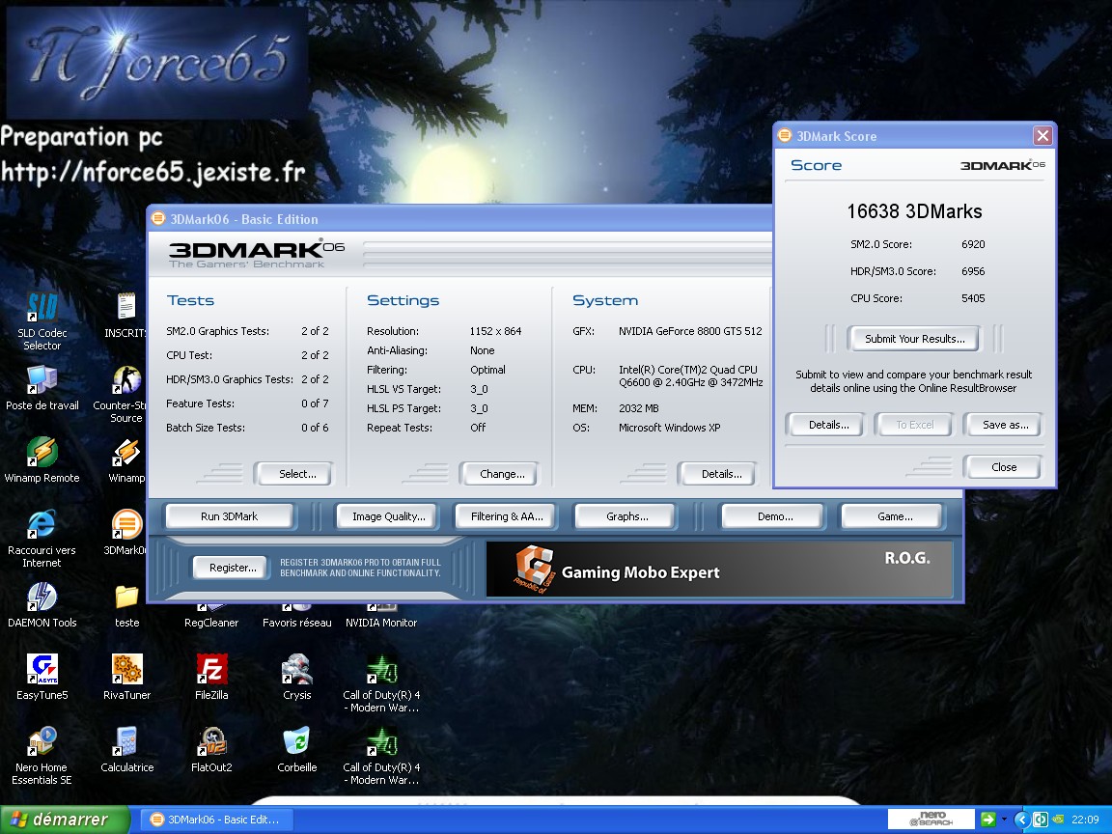Screen dimensions: 1112x834
Task: Open FileZilla desktop shortcut
Action: [x=211, y=670]
